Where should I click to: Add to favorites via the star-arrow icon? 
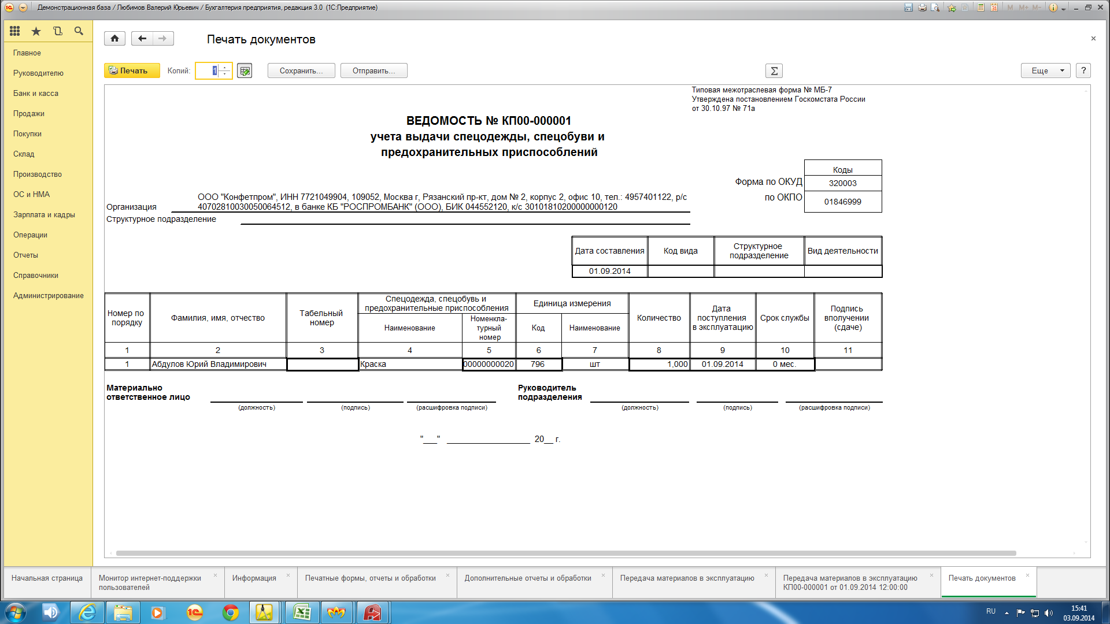[952, 8]
